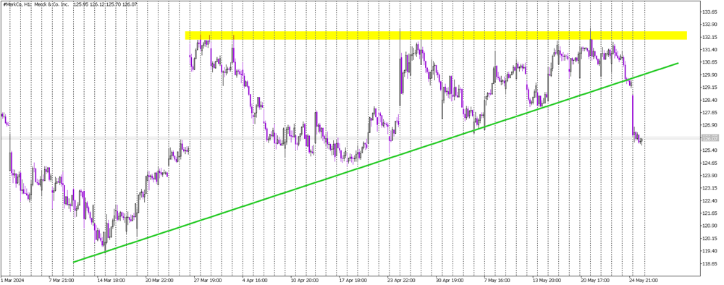This screenshot has width=724, height=285.
Task: Click the 123.90 price axis label
Action: tap(709, 176)
